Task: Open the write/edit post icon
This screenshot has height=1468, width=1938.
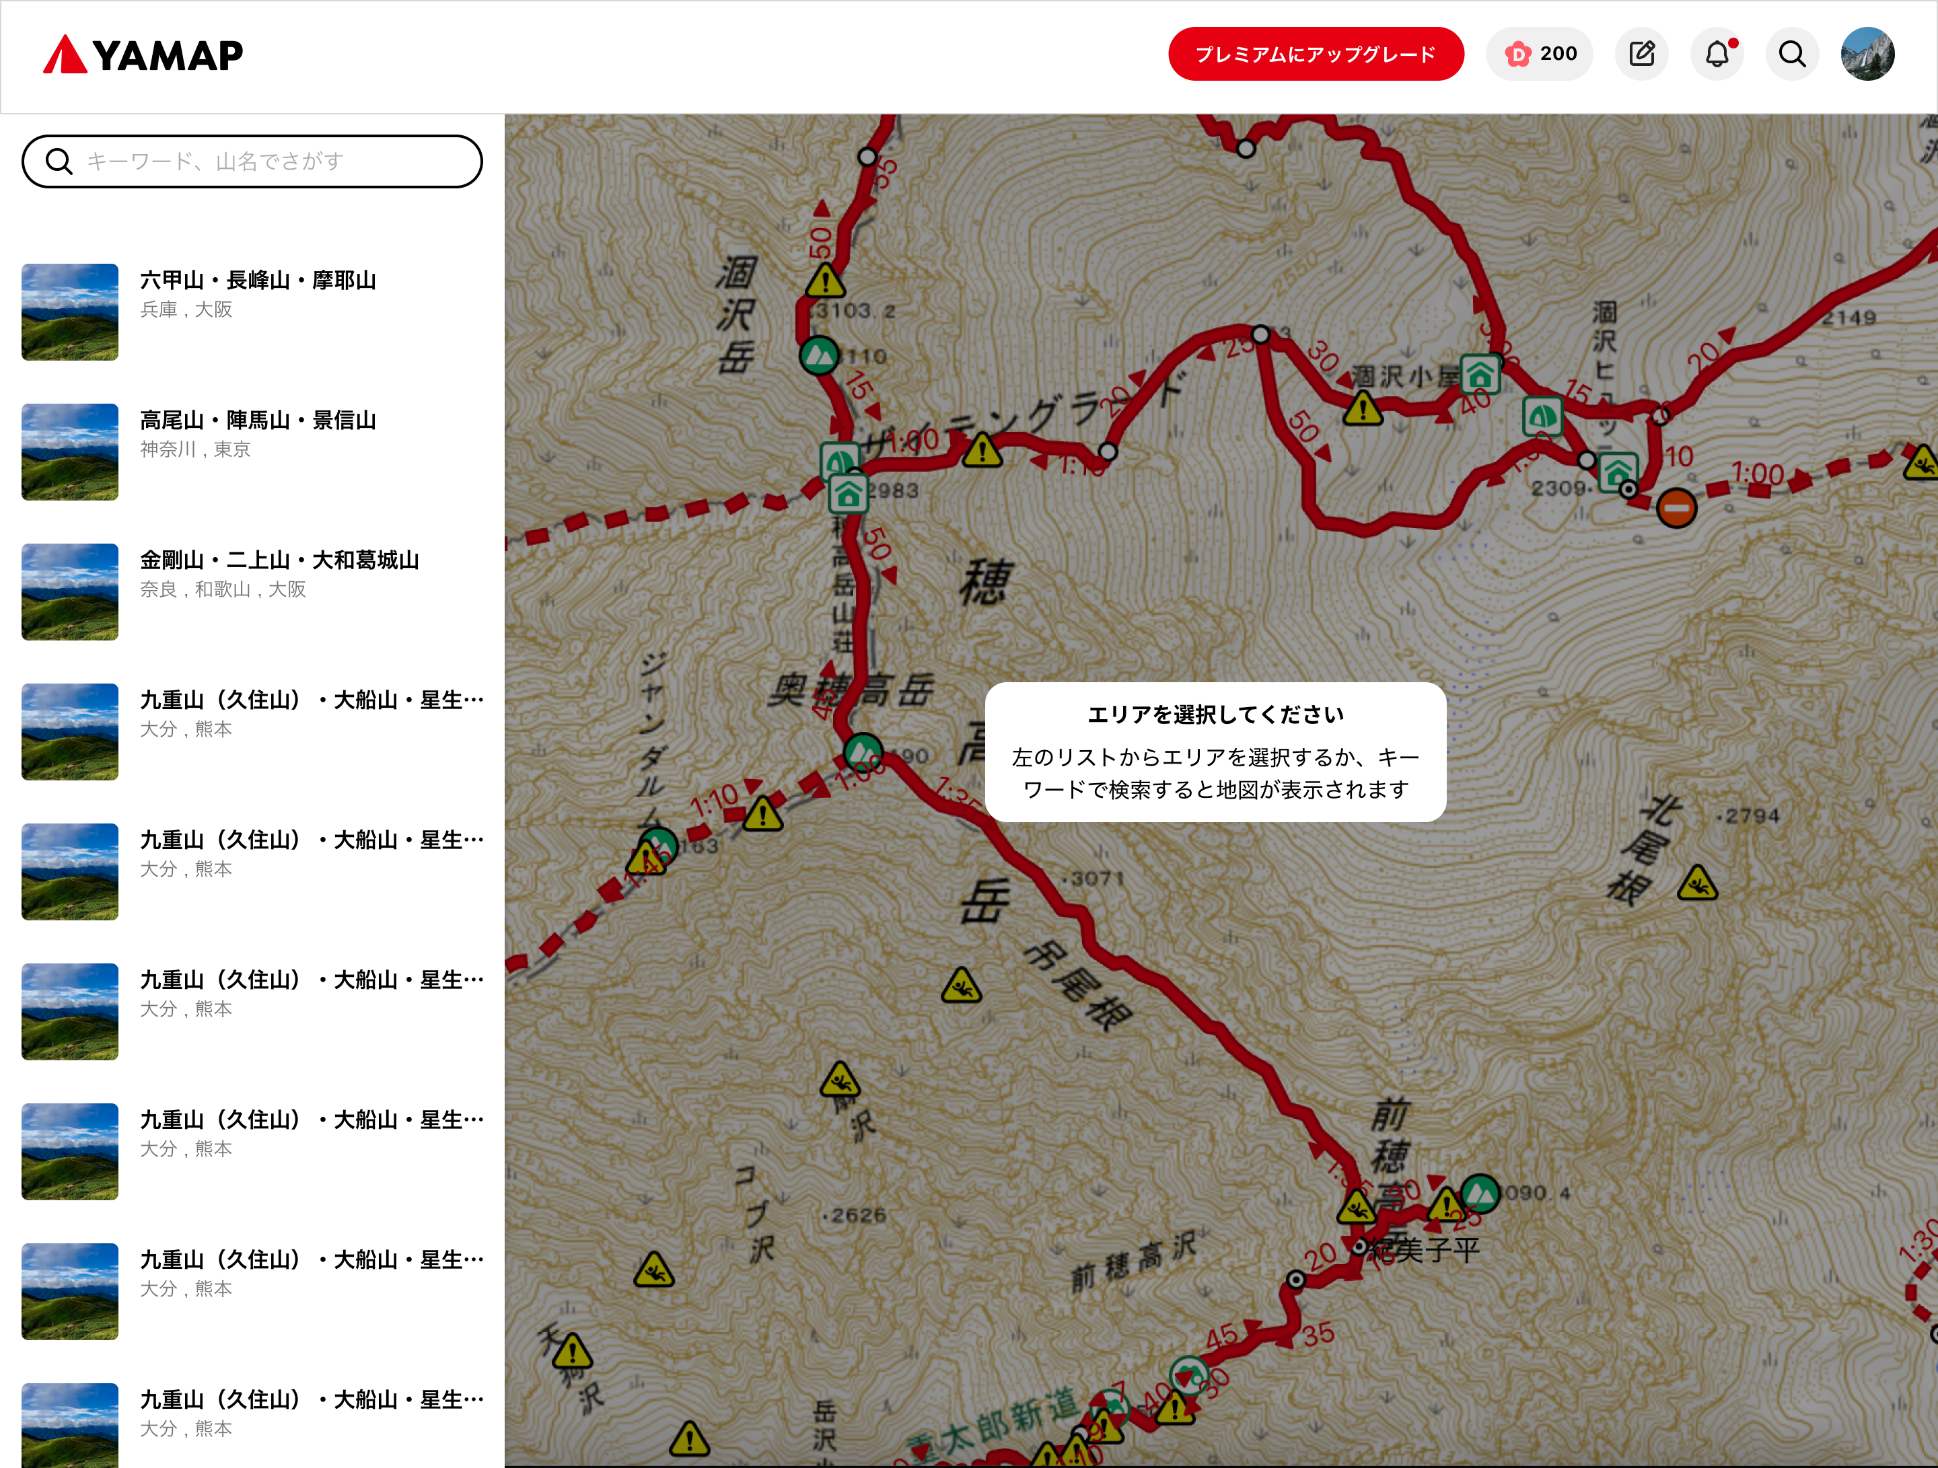Action: (1641, 54)
